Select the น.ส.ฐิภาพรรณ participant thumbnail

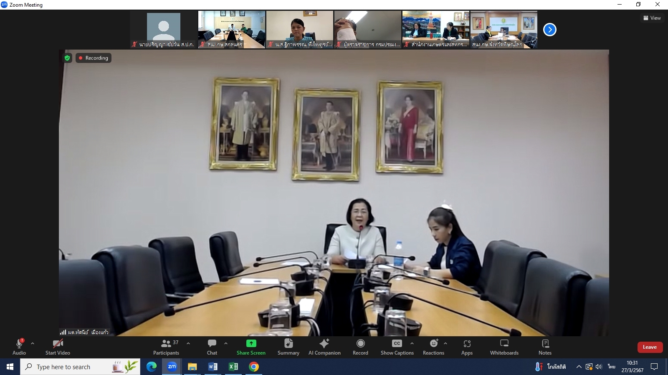(300, 30)
